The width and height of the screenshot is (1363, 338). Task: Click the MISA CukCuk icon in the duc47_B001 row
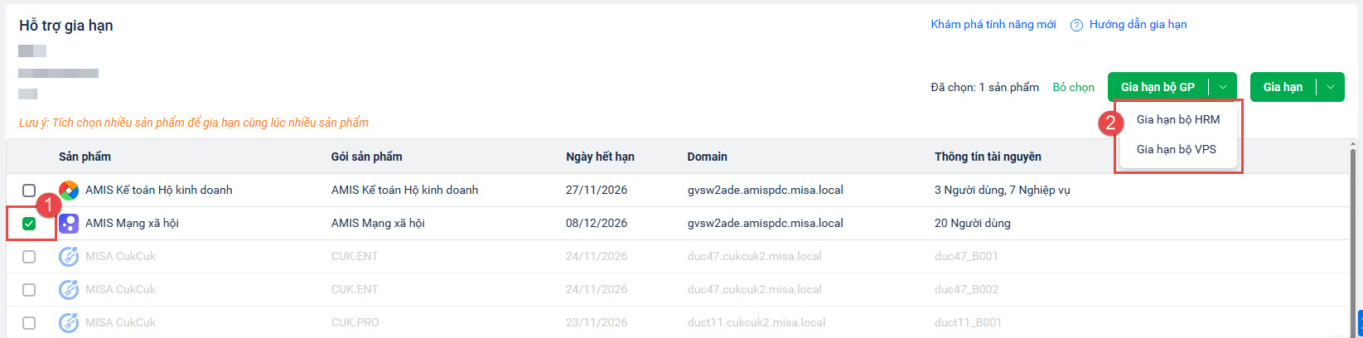[69, 257]
